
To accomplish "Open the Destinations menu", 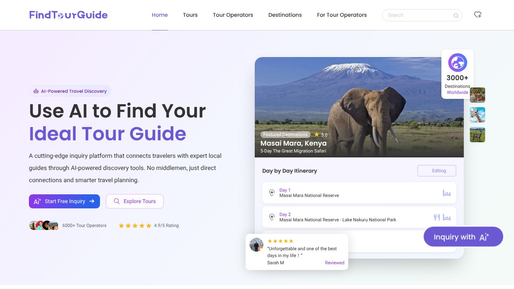I will tap(285, 15).
